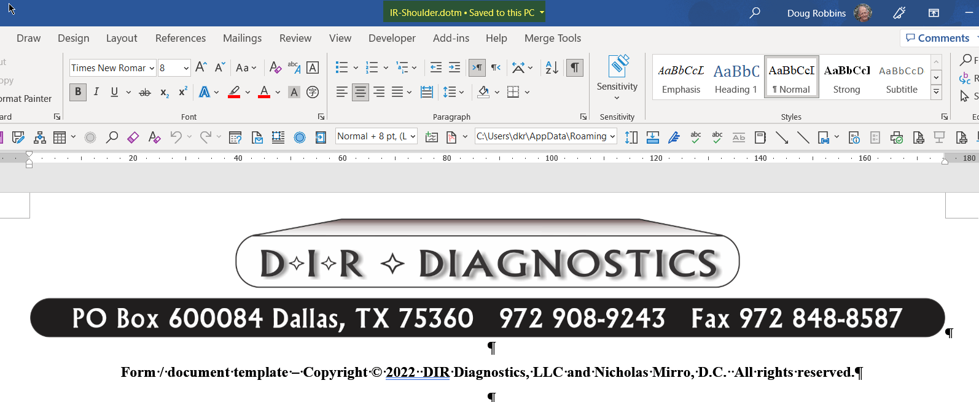Align text right
This screenshot has height=402, width=979.
pos(379,92)
